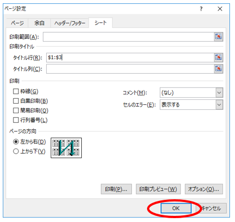
Task: Switch to the ページ tab
Action: click(17, 23)
